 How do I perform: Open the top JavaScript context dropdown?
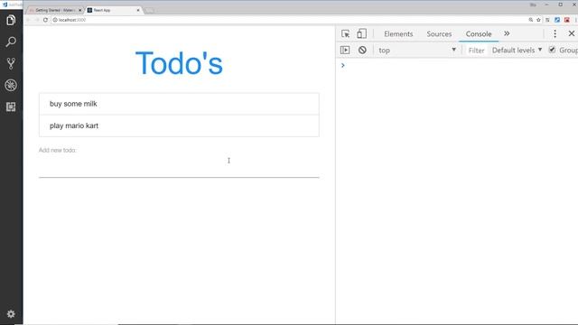[x=417, y=51]
